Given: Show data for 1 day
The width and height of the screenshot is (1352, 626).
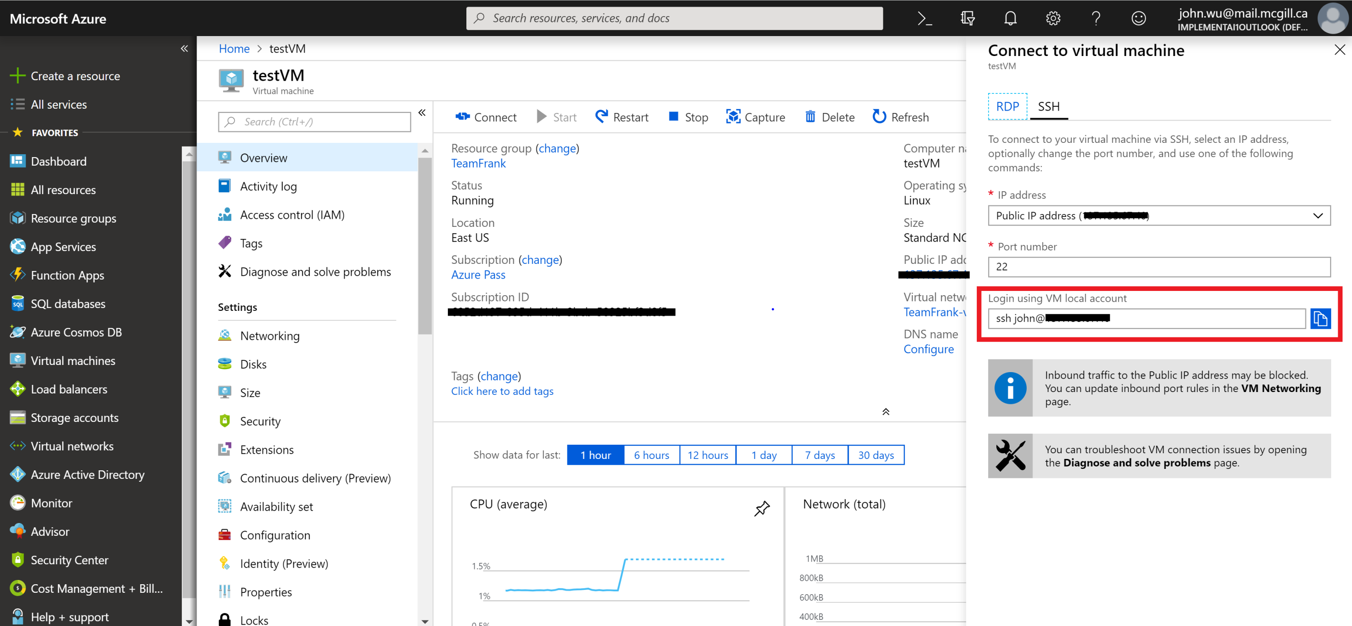Looking at the screenshot, I should (764, 455).
